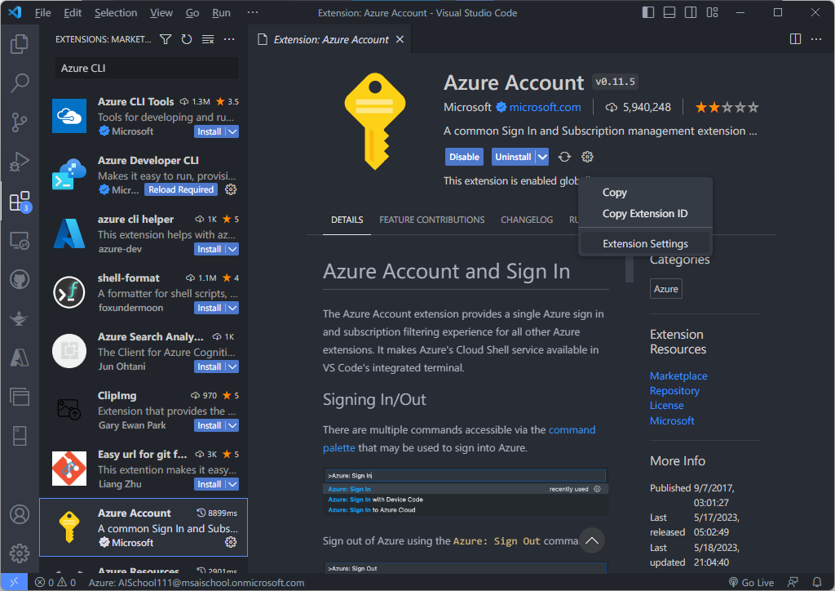Expand Install dropdown for azure cli helper
The image size is (835, 591).
pos(232,249)
